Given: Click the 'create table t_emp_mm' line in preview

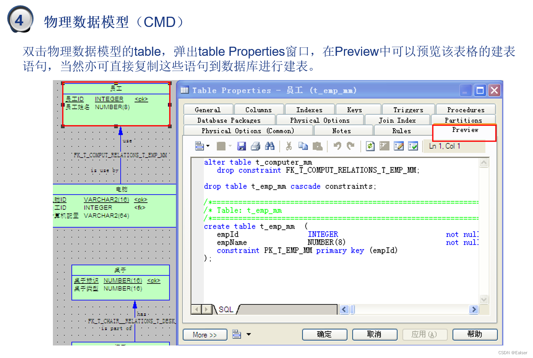Looking at the screenshot, I should coord(256,227).
